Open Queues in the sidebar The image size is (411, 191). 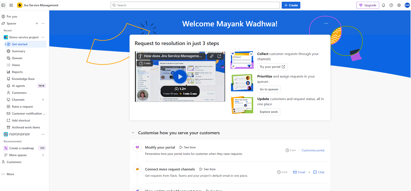click(x=17, y=58)
